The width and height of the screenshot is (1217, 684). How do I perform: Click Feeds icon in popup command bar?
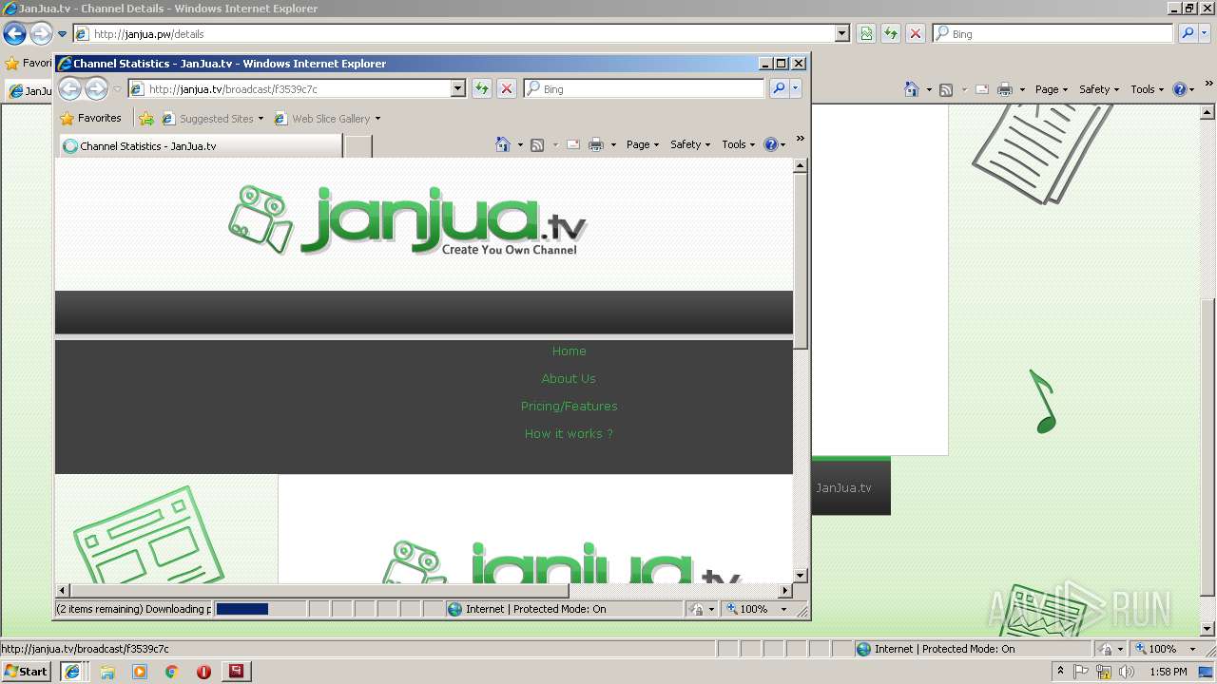tap(537, 144)
